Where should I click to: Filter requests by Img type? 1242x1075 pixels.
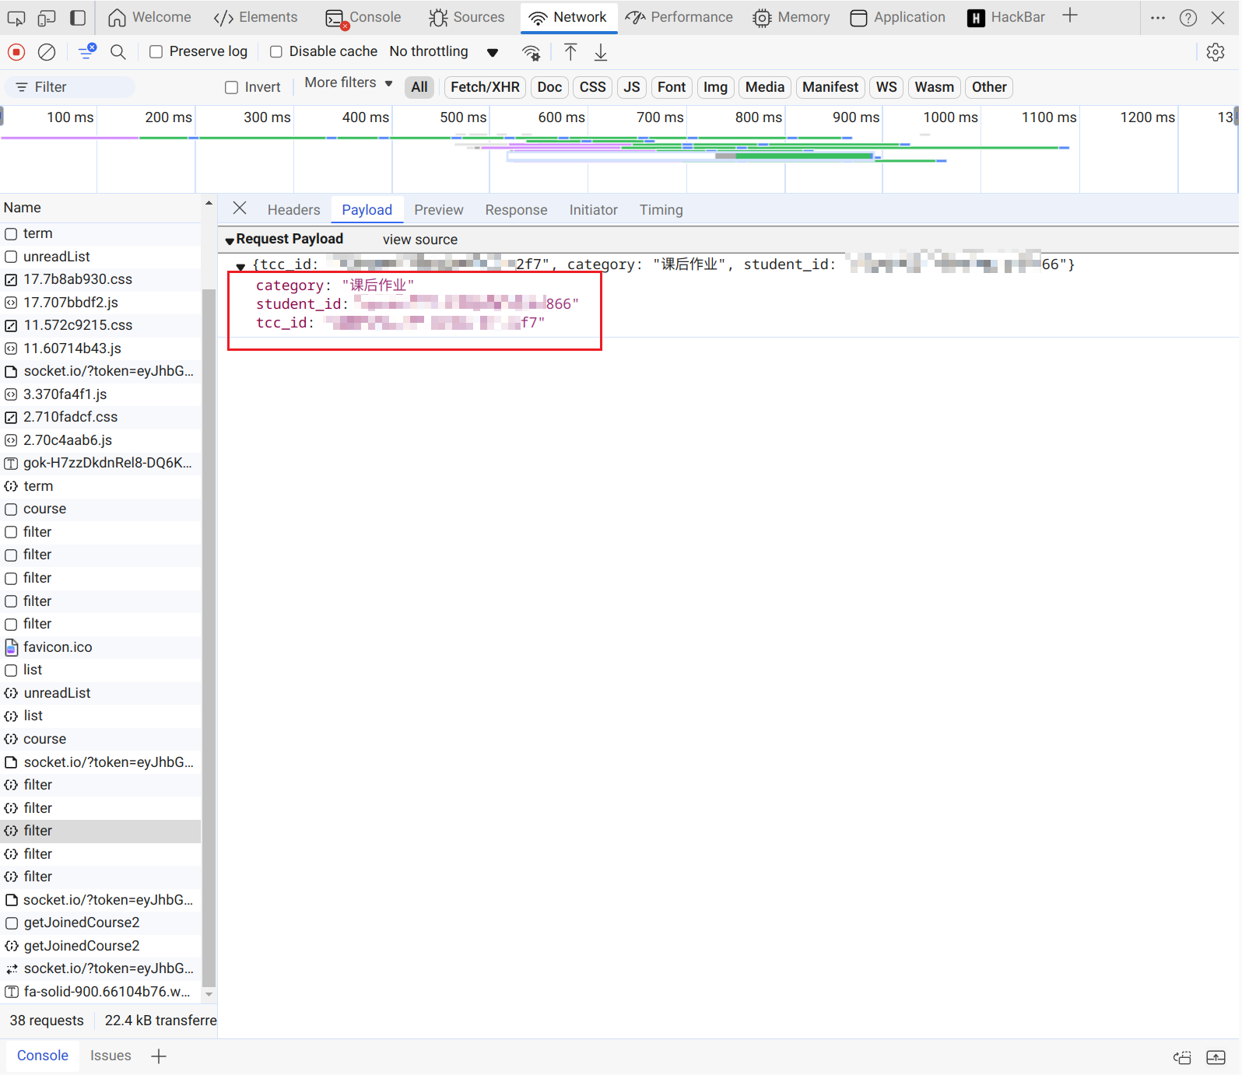[715, 87]
